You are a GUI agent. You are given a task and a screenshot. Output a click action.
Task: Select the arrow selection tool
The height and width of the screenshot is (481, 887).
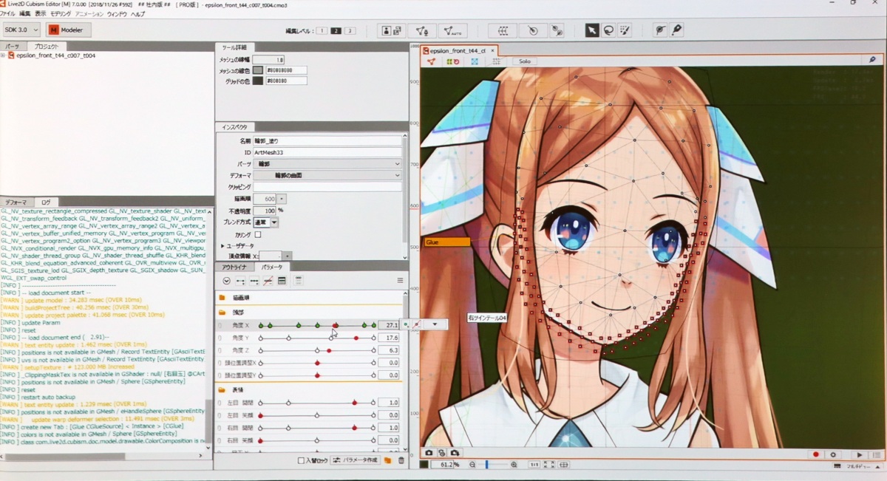tap(592, 30)
